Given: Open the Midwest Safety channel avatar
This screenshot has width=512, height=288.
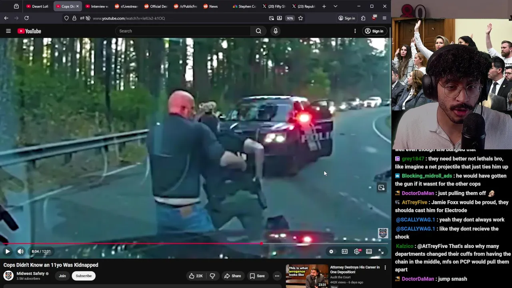Looking at the screenshot, I should point(8,276).
